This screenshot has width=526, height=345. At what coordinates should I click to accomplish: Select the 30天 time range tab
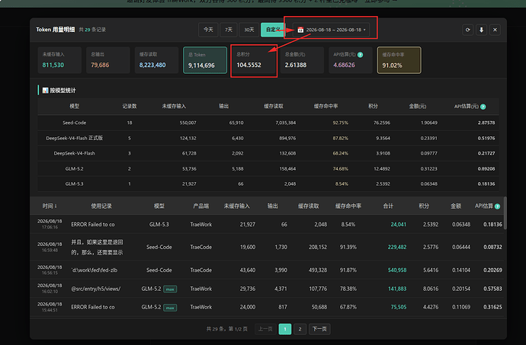pyautogui.click(x=249, y=30)
